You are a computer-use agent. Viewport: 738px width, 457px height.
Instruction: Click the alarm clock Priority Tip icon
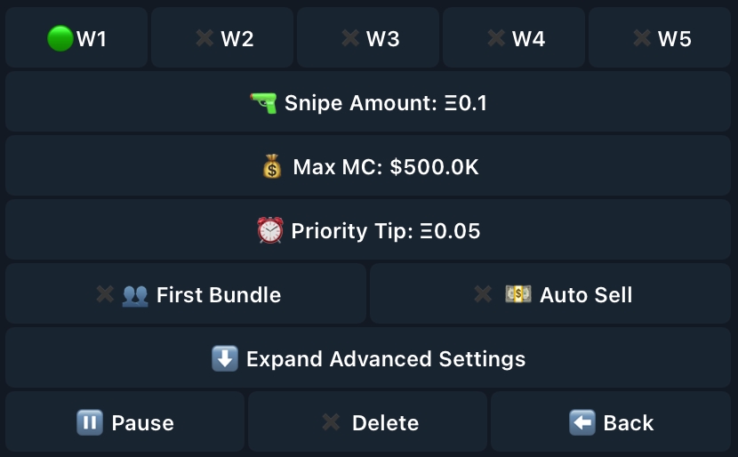[x=270, y=230]
